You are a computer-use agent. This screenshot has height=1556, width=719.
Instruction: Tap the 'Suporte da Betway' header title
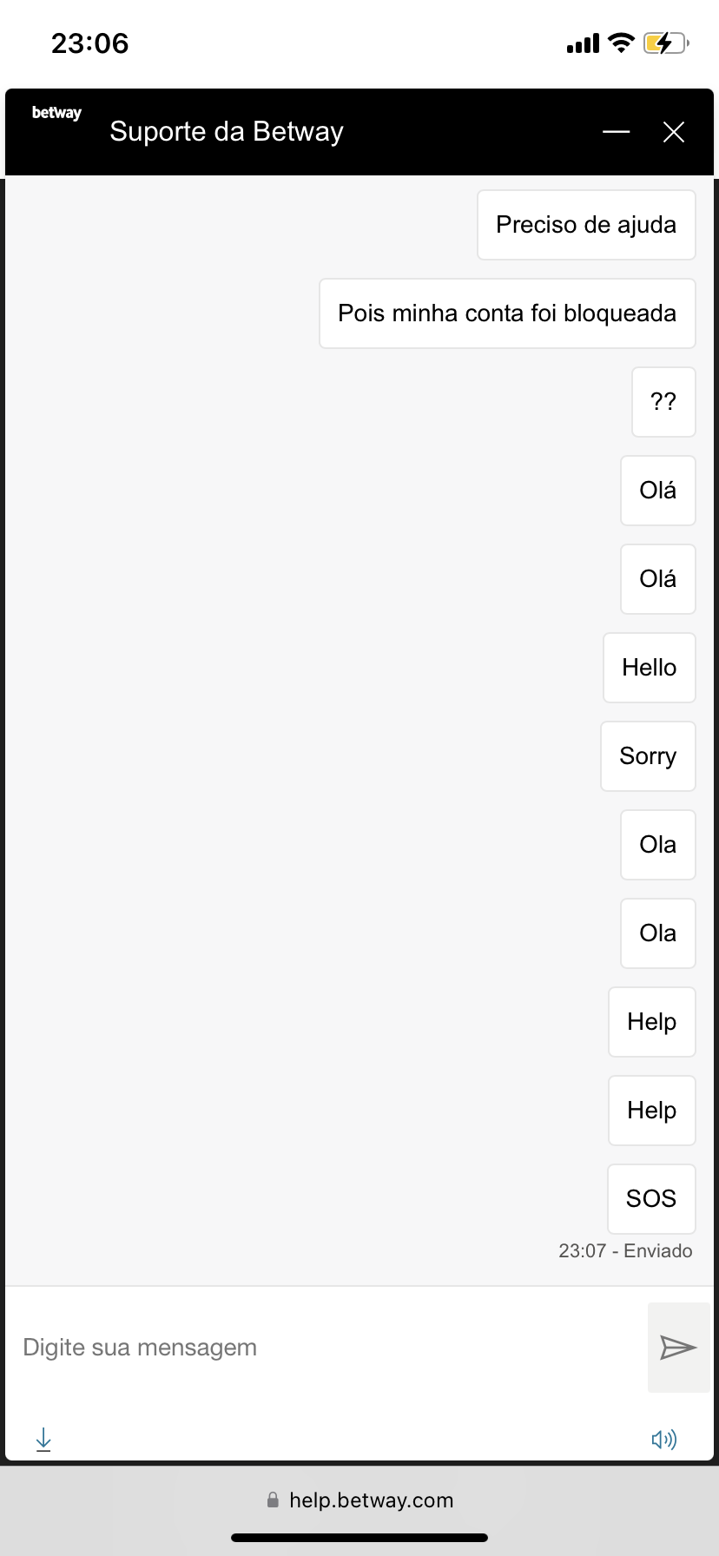(227, 132)
